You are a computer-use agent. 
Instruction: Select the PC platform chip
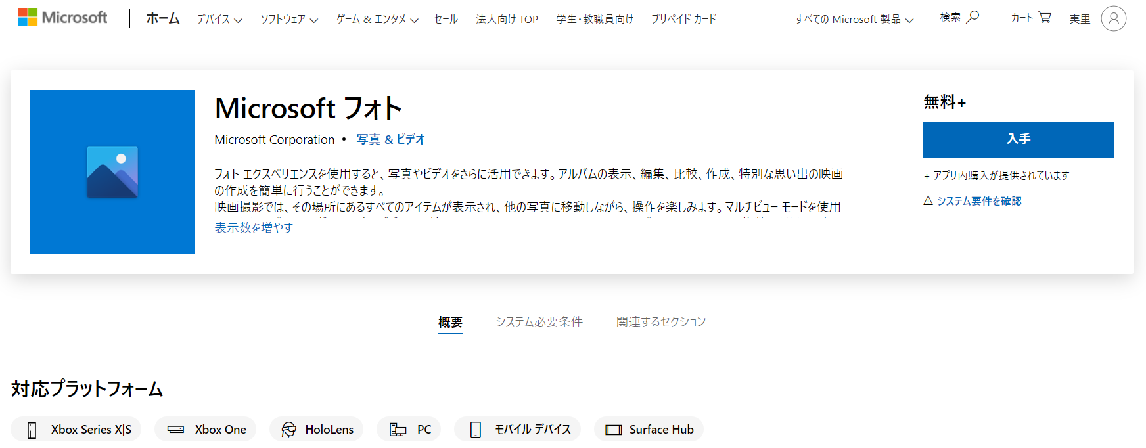[409, 429]
